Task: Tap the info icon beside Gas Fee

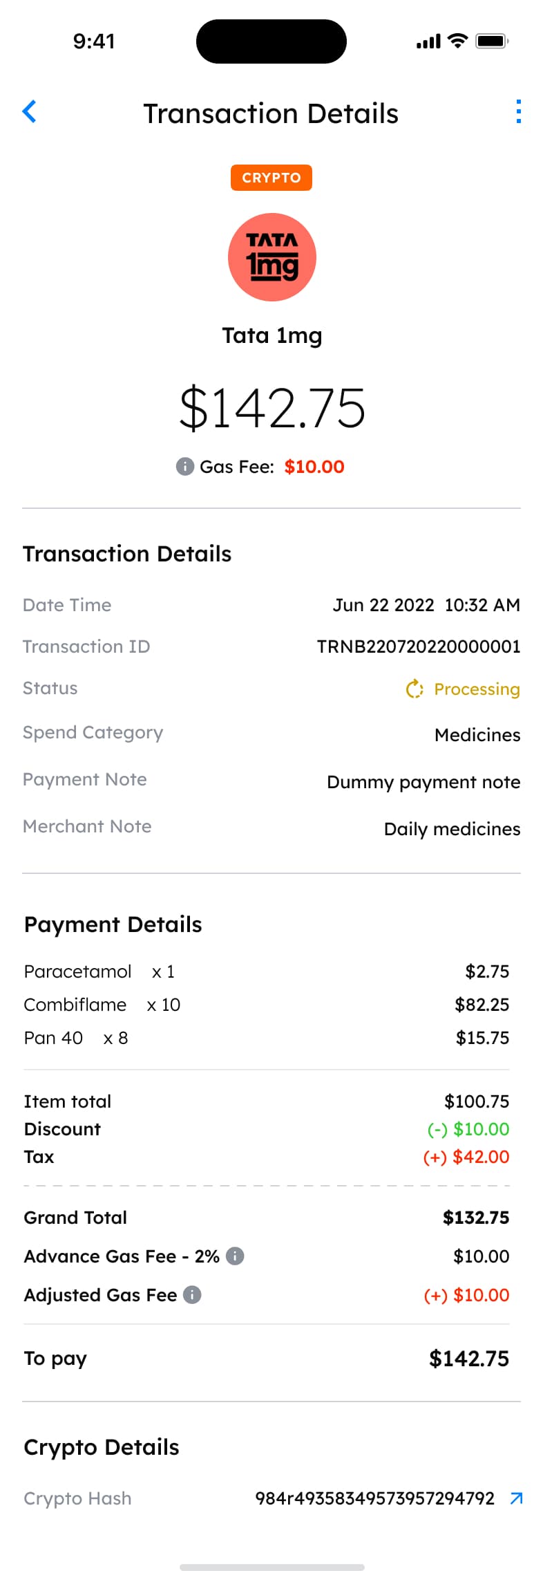Action: pos(184,467)
